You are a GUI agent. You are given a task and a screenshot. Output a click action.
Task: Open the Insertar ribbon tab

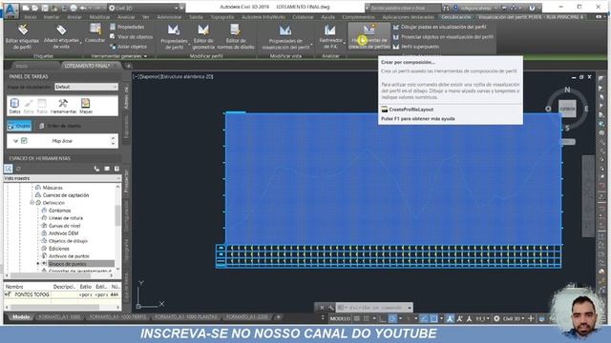click(52, 17)
